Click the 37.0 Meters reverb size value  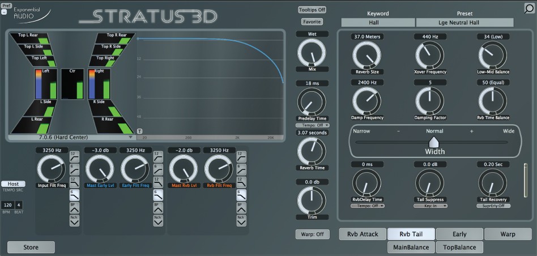367,37
